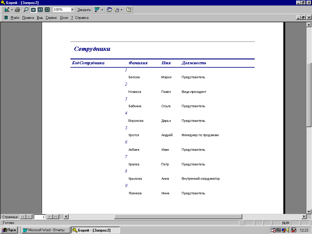Click the Access key icon in the title bar
Image resolution: width=312 pixels, height=234 pixels.
3,2
